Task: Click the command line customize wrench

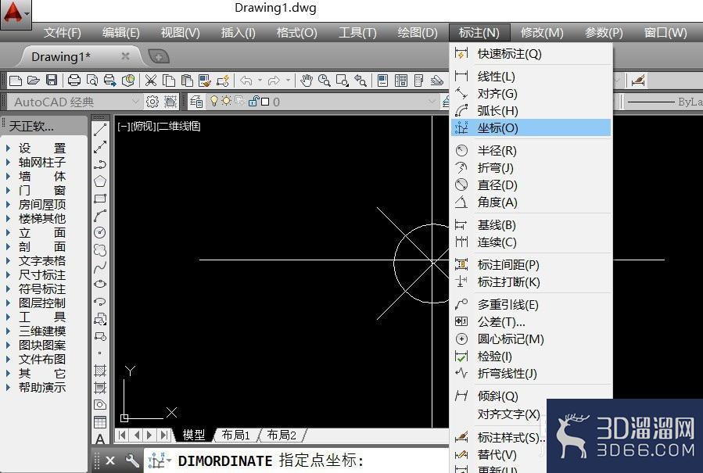Action: pyautogui.click(x=132, y=460)
